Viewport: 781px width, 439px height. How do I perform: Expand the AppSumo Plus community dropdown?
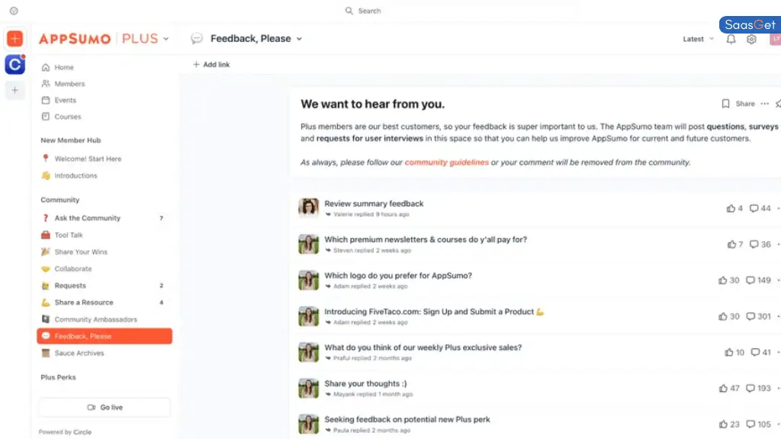(166, 39)
